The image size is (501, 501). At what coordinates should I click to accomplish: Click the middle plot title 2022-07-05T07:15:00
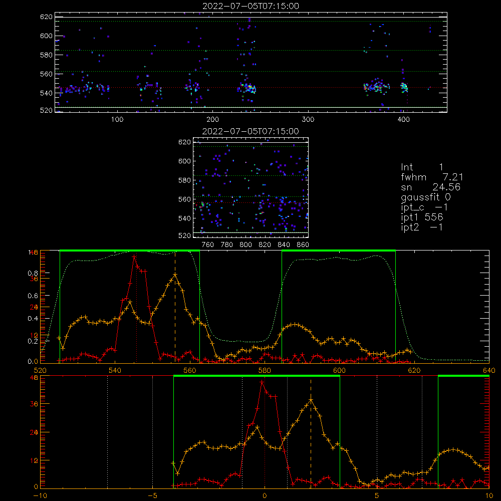250,131
